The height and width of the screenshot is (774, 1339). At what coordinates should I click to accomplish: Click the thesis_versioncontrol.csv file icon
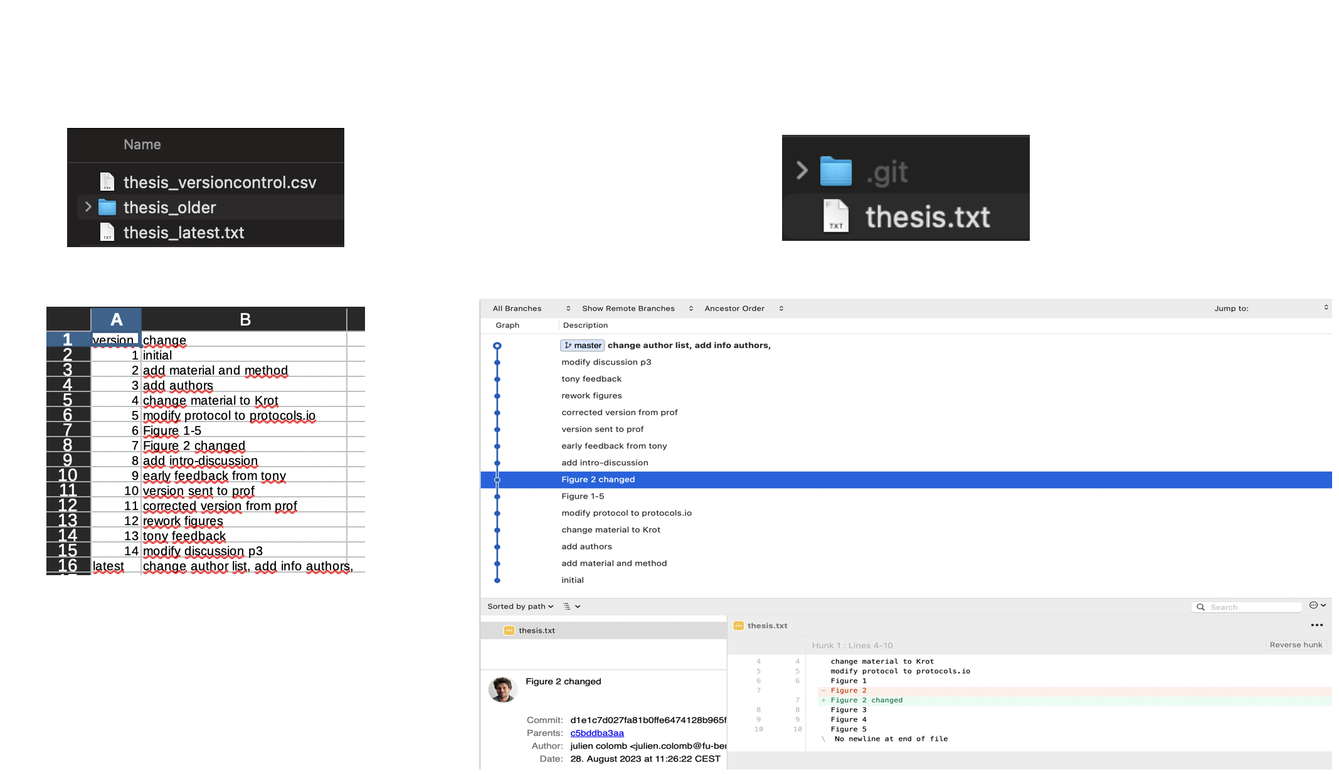click(106, 181)
